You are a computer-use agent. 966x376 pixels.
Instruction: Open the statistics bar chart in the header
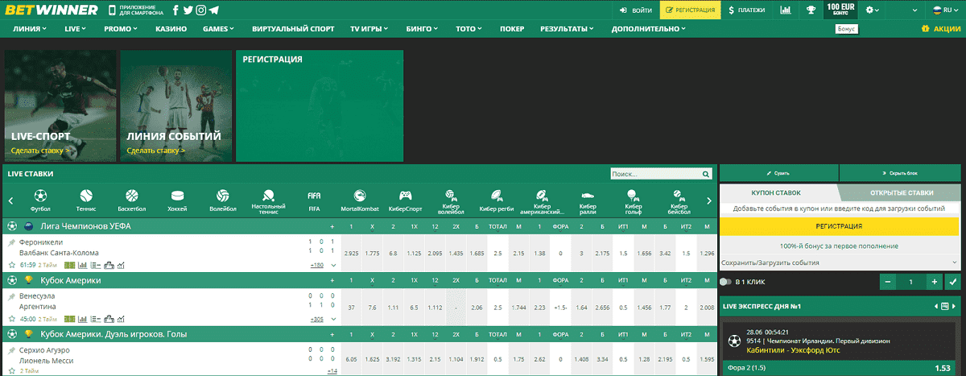pyautogui.click(x=786, y=10)
